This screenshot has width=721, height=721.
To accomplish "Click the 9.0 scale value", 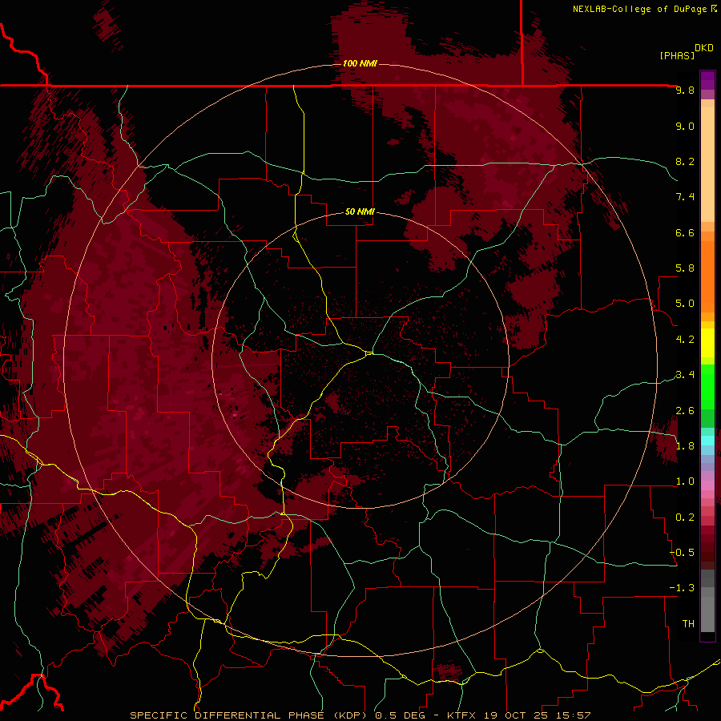I will 685,127.
